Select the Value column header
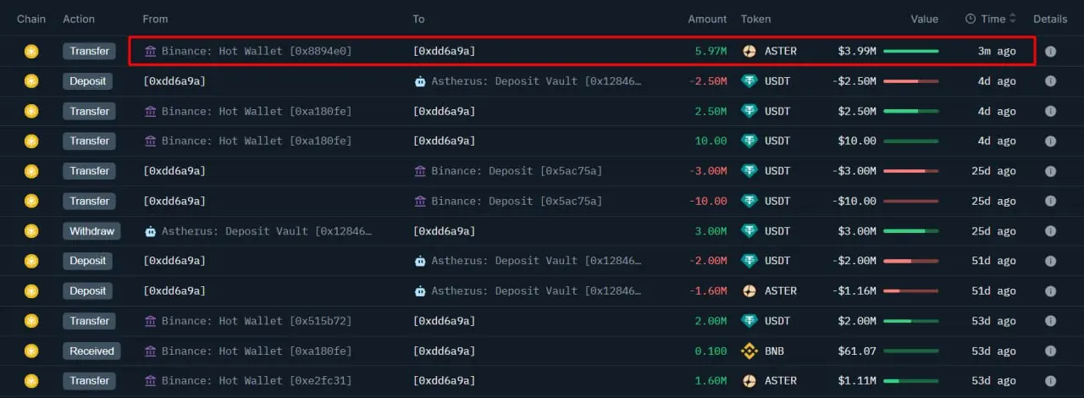 click(x=924, y=19)
